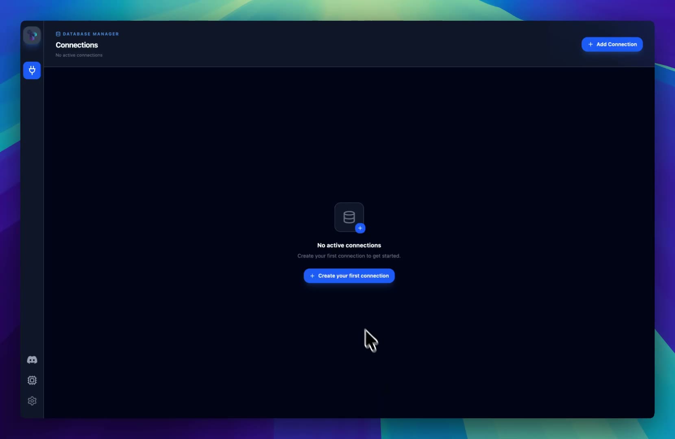This screenshot has width=675, height=439.
Task: Click the 'Create your first connection to get started' text
Action: tap(349, 256)
